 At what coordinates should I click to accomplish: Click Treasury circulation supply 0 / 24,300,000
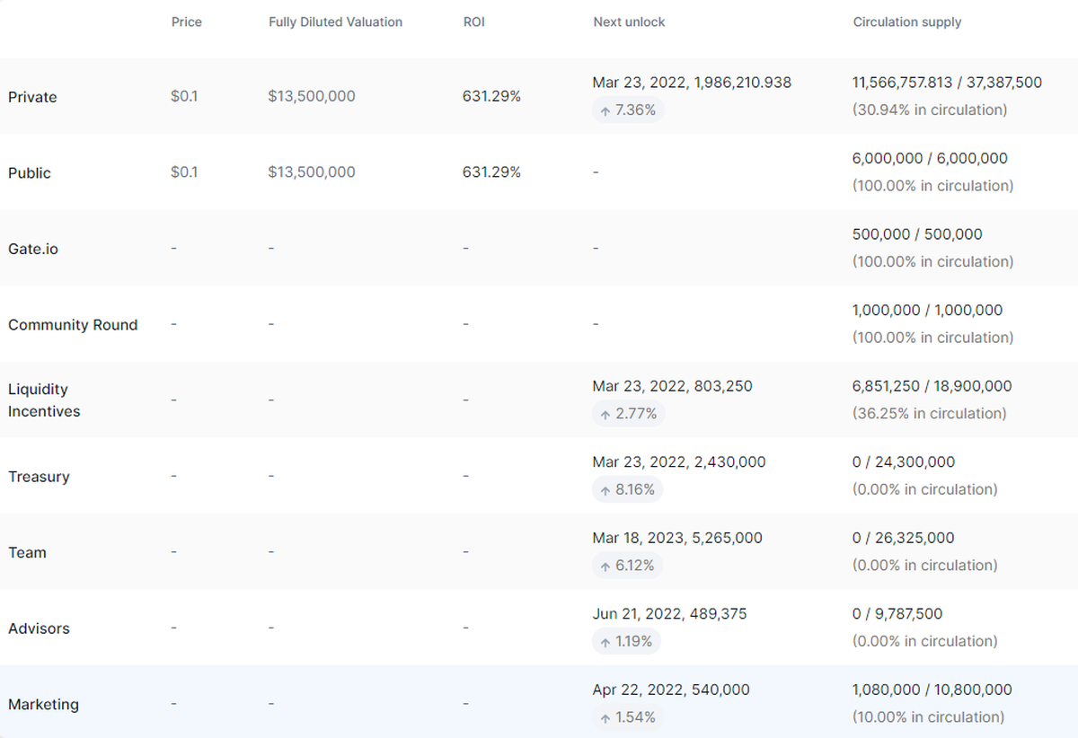tap(903, 461)
